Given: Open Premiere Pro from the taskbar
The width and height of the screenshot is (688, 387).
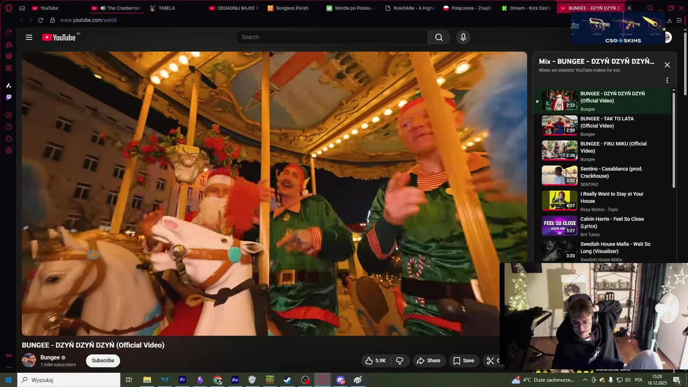Looking at the screenshot, I should 182,380.
